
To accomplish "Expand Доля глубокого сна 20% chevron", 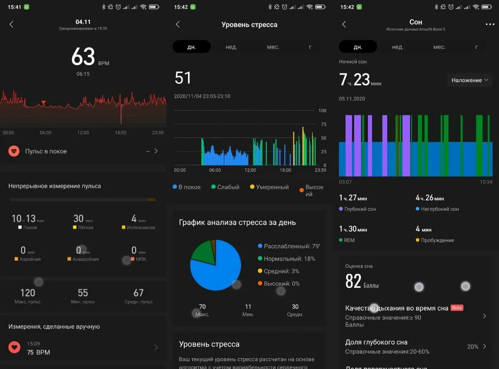I will (484, 346).
